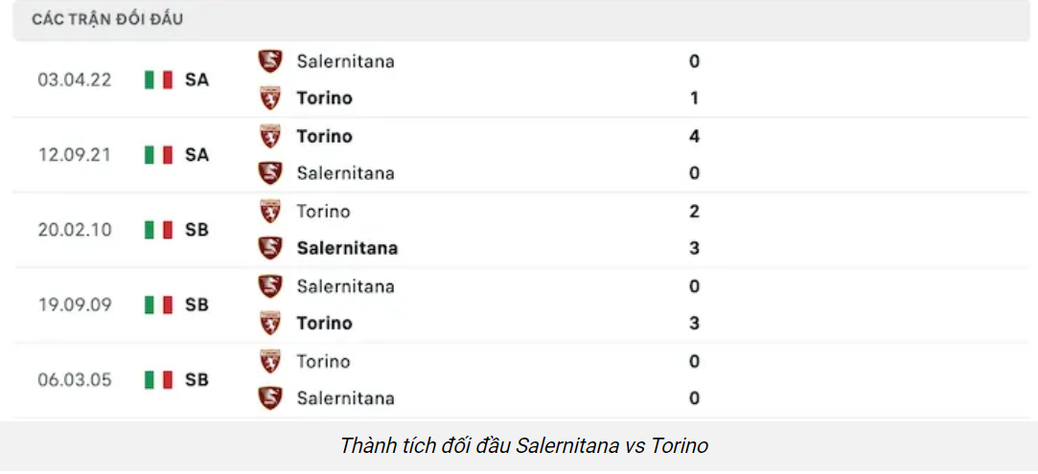The width and height of the screenshot is (1038, 474).
Task: Open the 'Các trận đối đầu' header tab
Action: coord(107,19)
